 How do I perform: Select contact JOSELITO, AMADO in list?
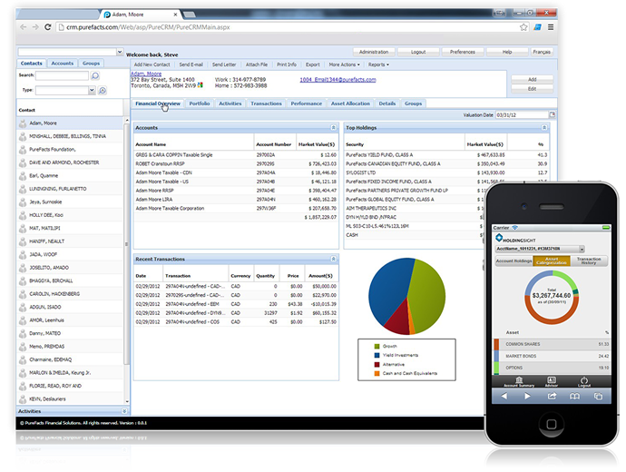pyautogui.click(x=70, y=268)
